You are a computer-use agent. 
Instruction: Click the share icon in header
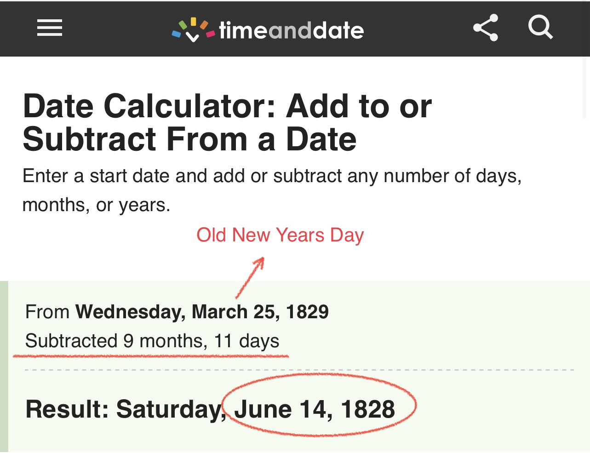point(486,28)
